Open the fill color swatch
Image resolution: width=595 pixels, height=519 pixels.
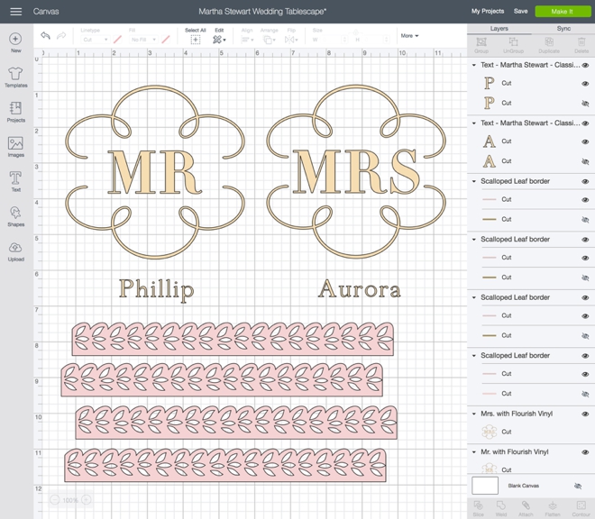click(x=166, y=40)
